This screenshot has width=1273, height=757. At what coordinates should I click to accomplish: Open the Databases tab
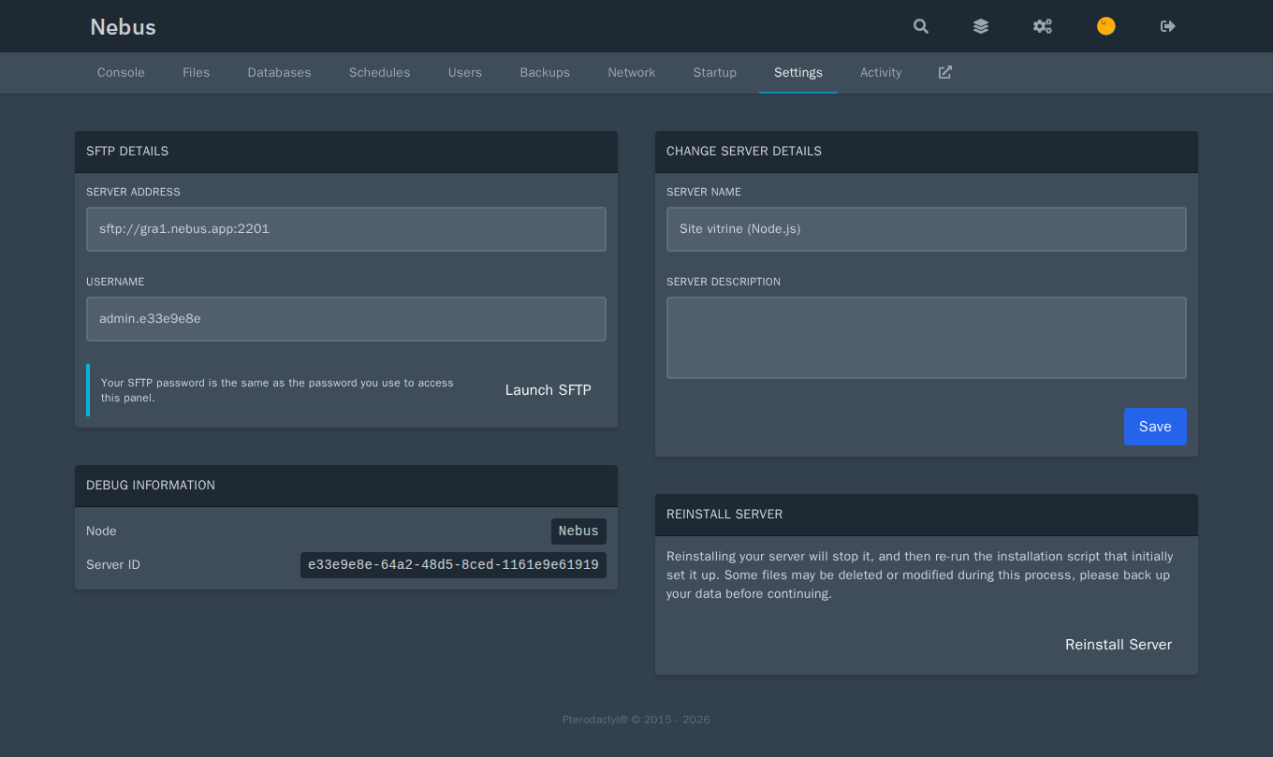[279, 72]
